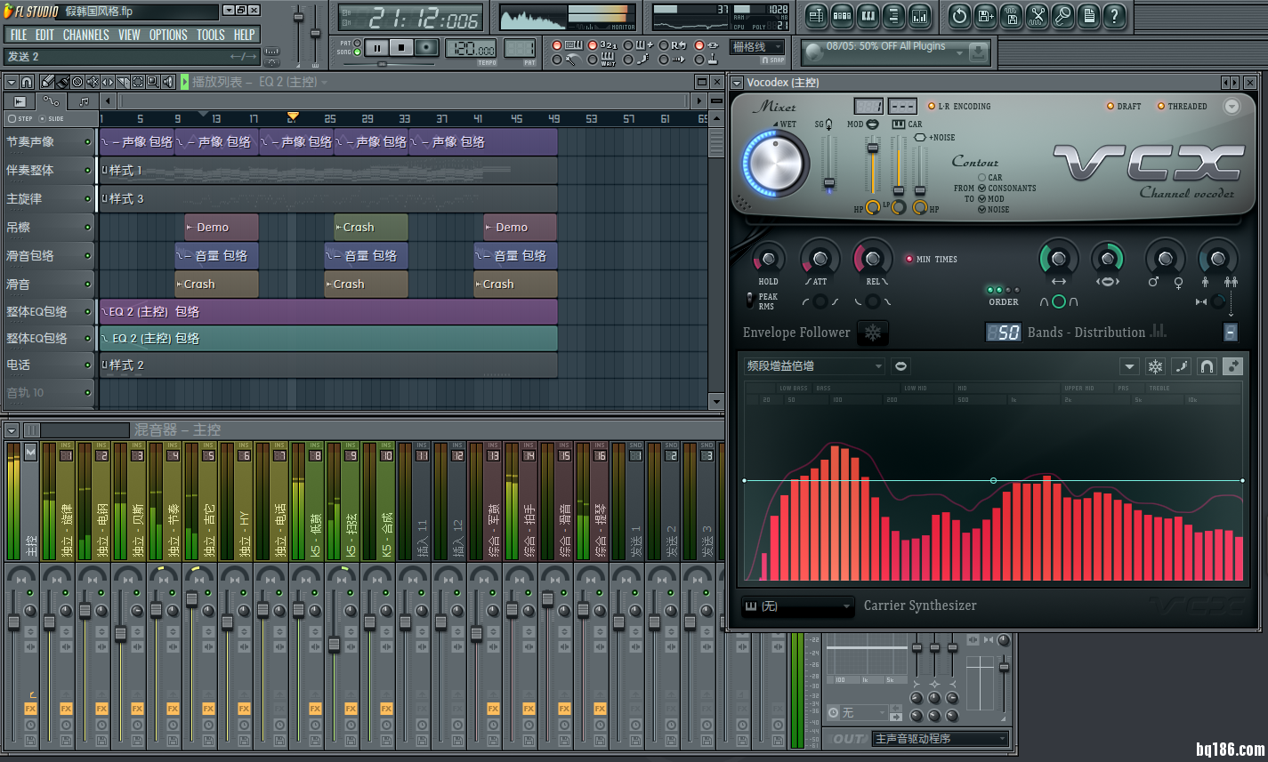Image resolution: width=1268 pixels, height=762 pixels.
Task: Open the playlist view toolbar button
Action: pyautogui.click(x=816, y=15)
